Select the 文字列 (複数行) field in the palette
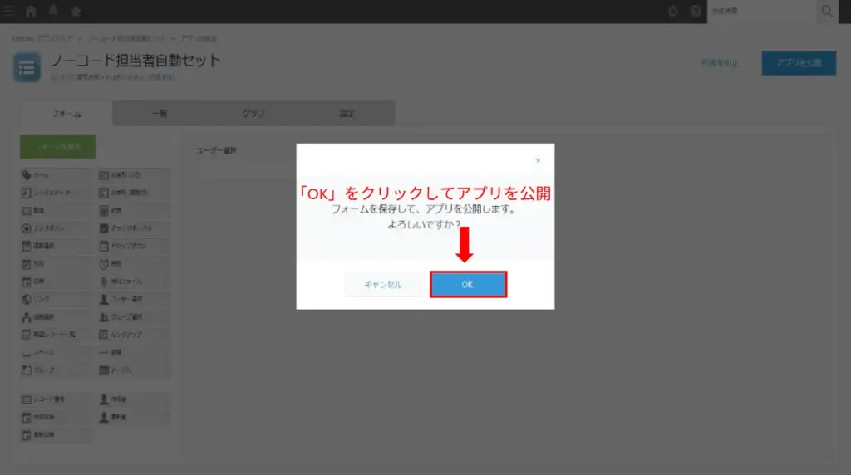The width and height of the screenshot is (851, 475). pyautogui.click(x=134, y=193)
